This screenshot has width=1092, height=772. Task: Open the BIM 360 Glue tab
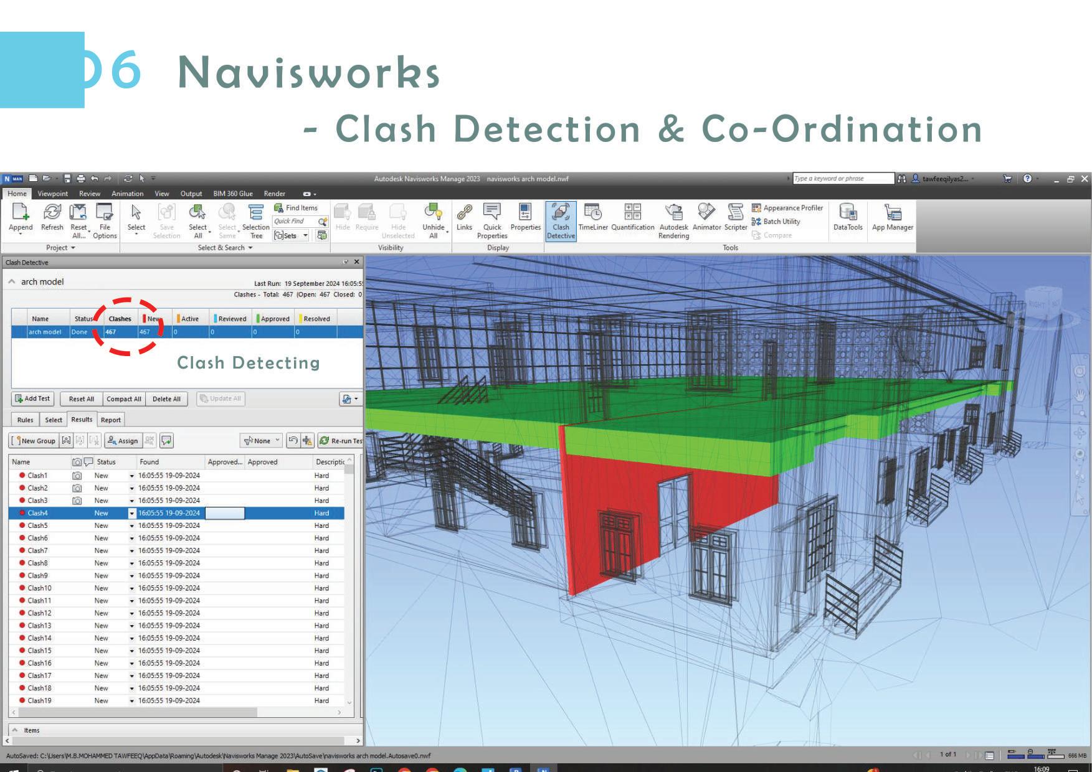tap(233, 194)
